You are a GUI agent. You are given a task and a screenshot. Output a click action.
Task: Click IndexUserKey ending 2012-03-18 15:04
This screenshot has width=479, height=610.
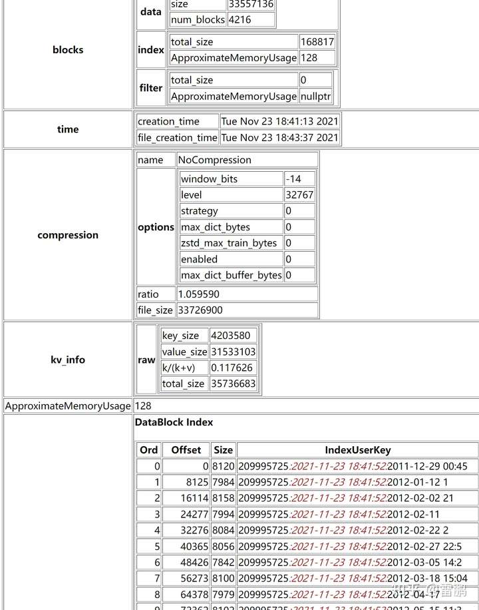[353, 578]
